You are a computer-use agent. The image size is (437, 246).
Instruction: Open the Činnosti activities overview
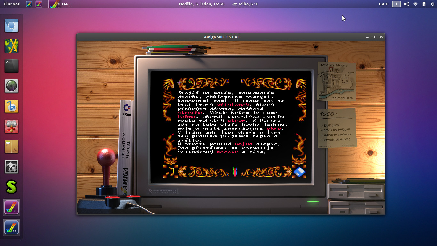pyautogui.click(x=12, y=4)
